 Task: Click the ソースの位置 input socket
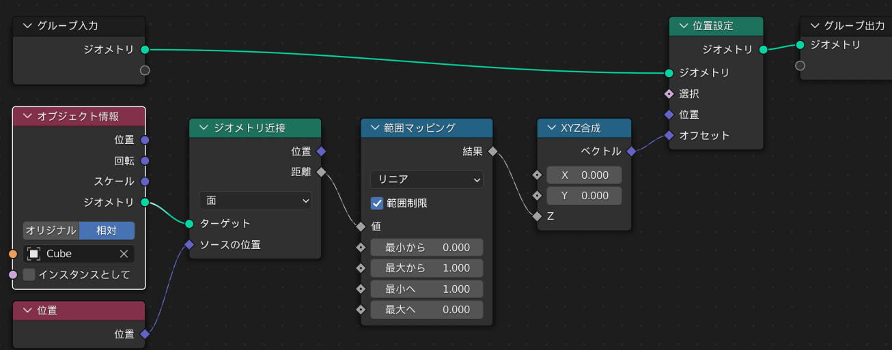[189, 244]
